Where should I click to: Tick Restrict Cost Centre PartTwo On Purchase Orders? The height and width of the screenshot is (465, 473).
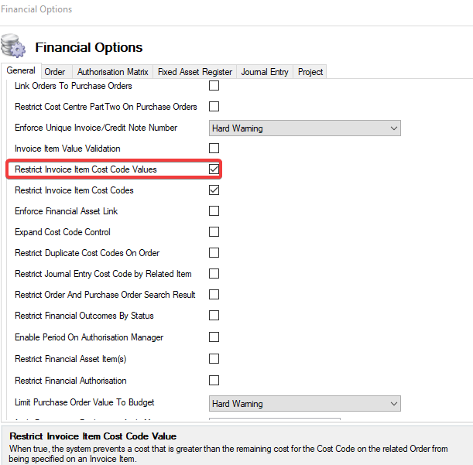click(x=214, y=107)
